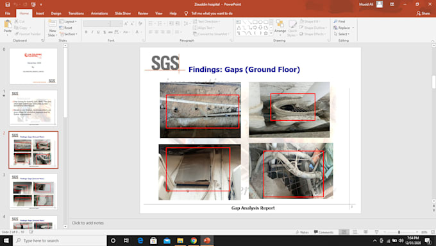Click the Find button in Editing group

click(340, 21)
